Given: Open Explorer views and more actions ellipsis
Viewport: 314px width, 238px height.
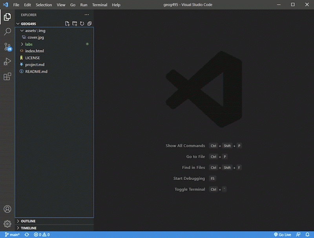Looking at the screenshot, I should pyautogui.click(x=87, y=15).
